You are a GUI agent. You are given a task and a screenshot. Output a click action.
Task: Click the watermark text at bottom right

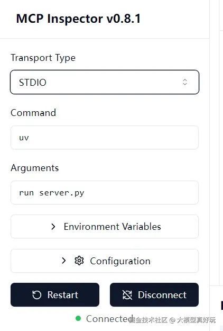172,320
